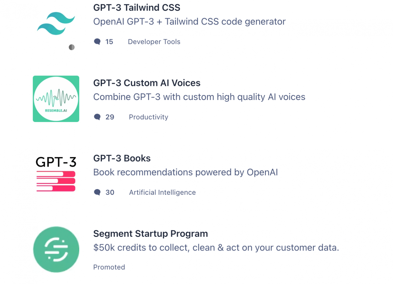Click the Promoted label under Segment
Screen dimensions: 393x284
[109, 267]
